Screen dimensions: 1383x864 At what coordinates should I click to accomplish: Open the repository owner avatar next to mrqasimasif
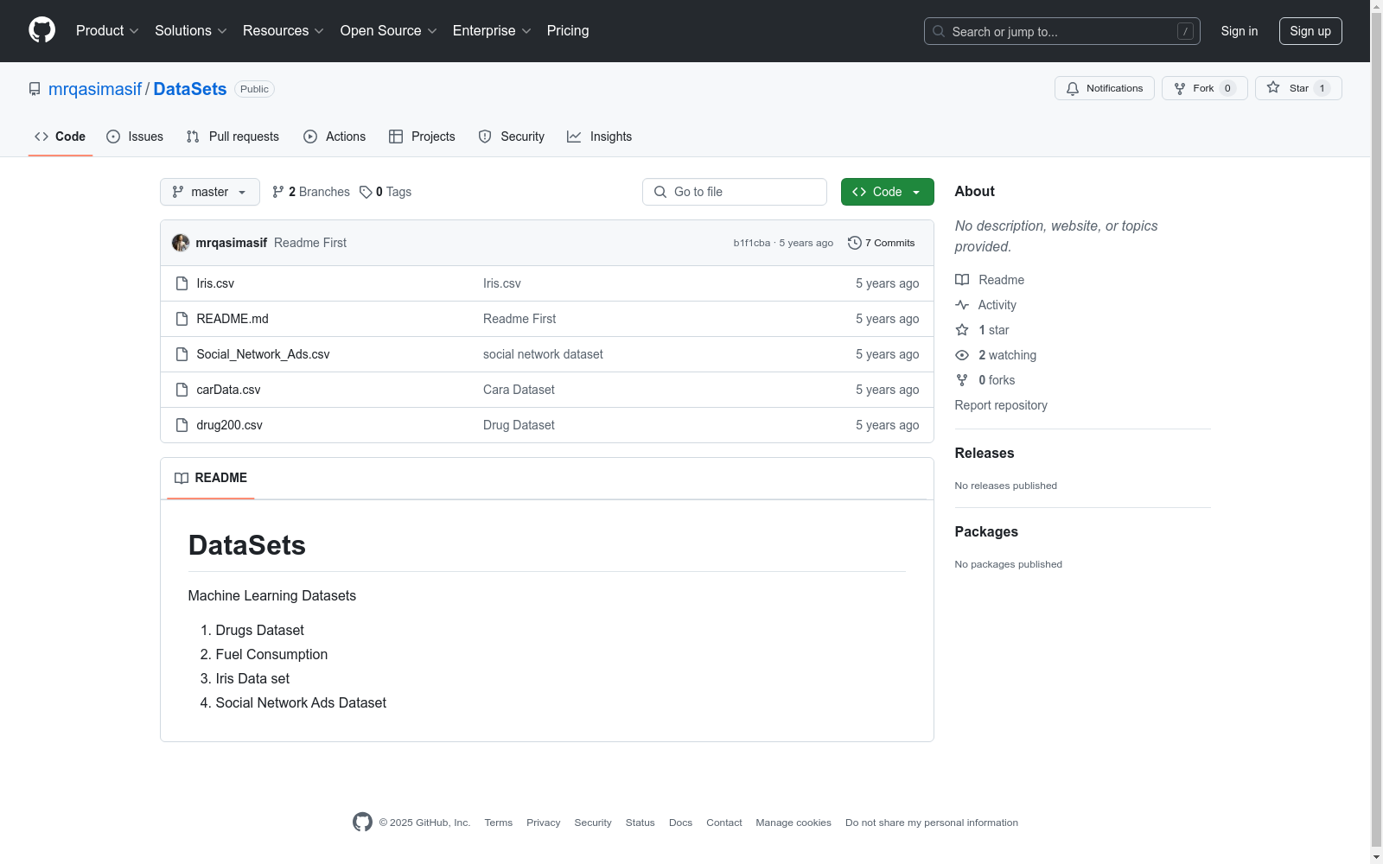(x=181, y=243)
